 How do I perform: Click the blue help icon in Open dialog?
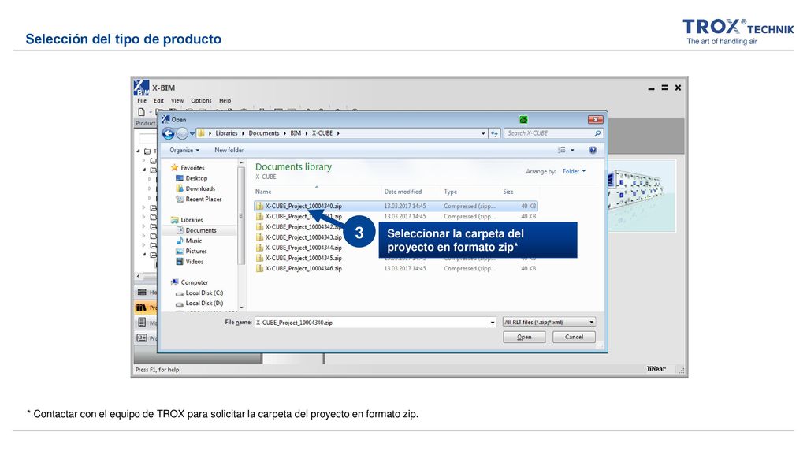pyautogui.click(x=593, y=151)
